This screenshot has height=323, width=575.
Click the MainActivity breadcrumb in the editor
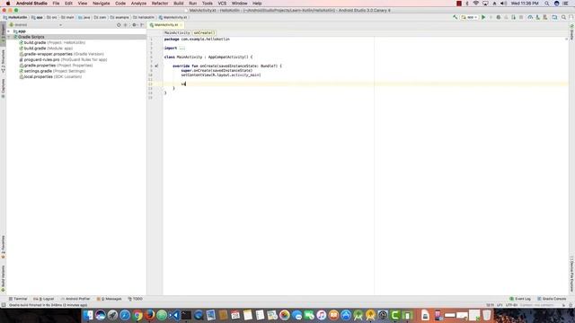[177, 32]
